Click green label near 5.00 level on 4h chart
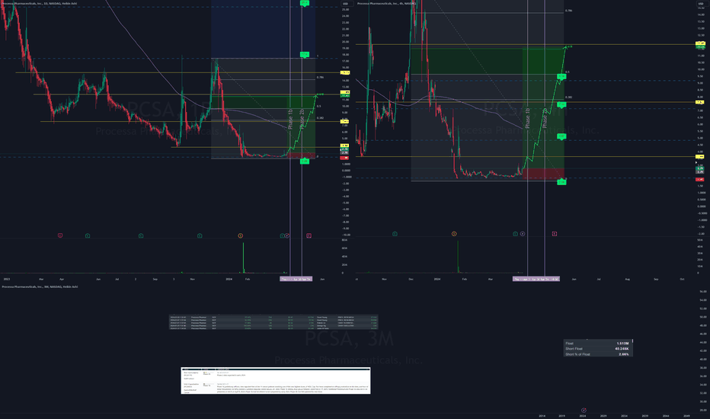 (x=561, y=136)
